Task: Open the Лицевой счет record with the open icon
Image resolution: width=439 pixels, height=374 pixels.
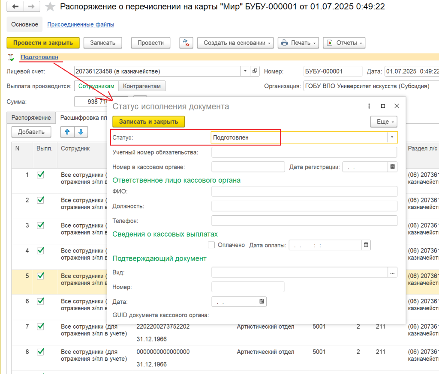Action: pos(255,71)
